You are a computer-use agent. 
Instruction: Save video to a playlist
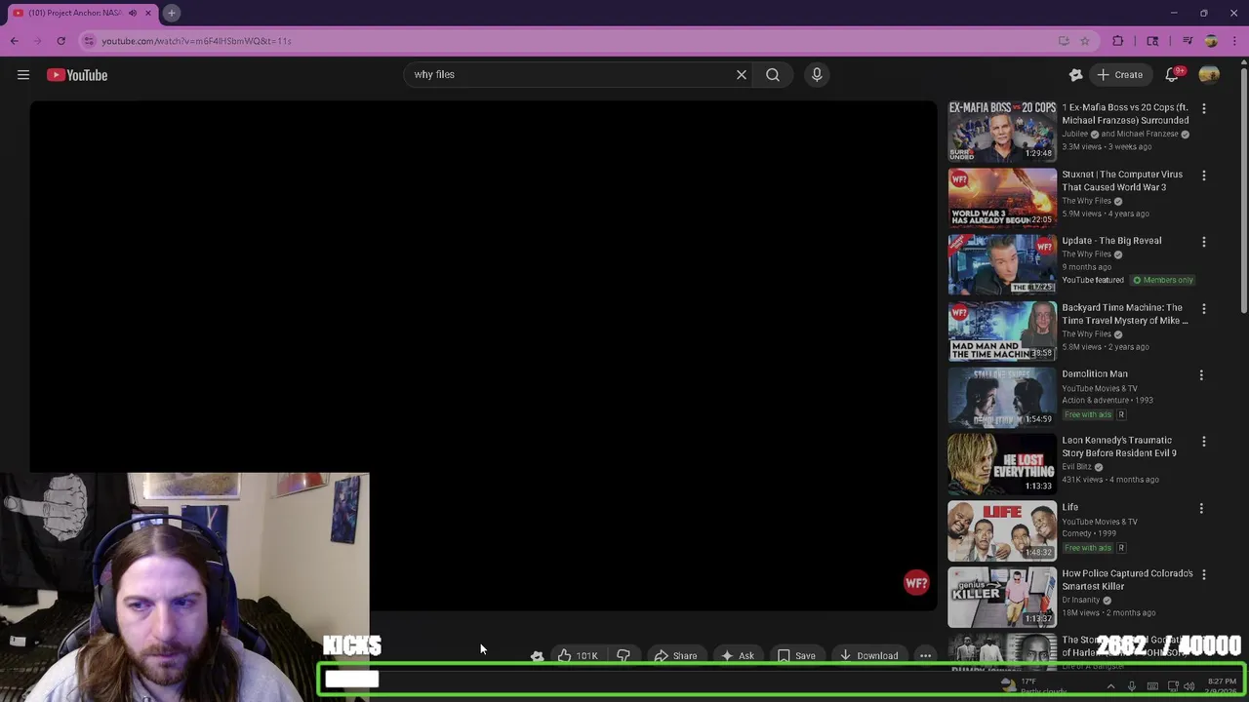[796, 656]
